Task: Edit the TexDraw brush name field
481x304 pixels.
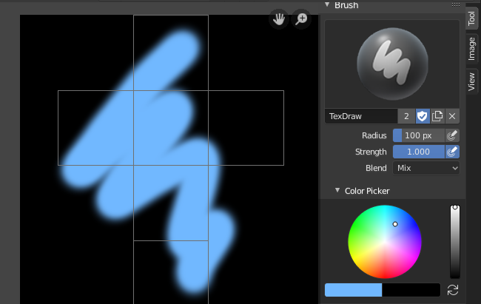Action: tap(361, 116)
